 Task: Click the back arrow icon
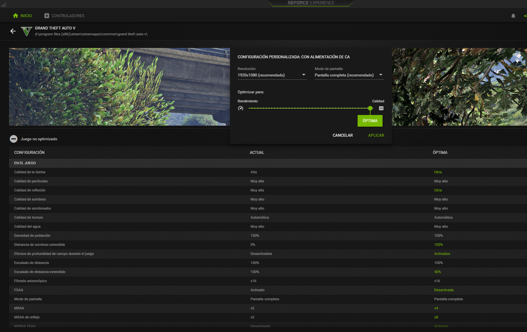coord(13,31)
